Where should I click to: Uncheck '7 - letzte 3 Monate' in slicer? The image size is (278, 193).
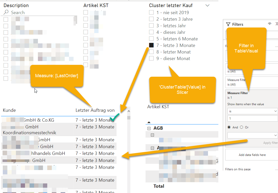(151, 45)
